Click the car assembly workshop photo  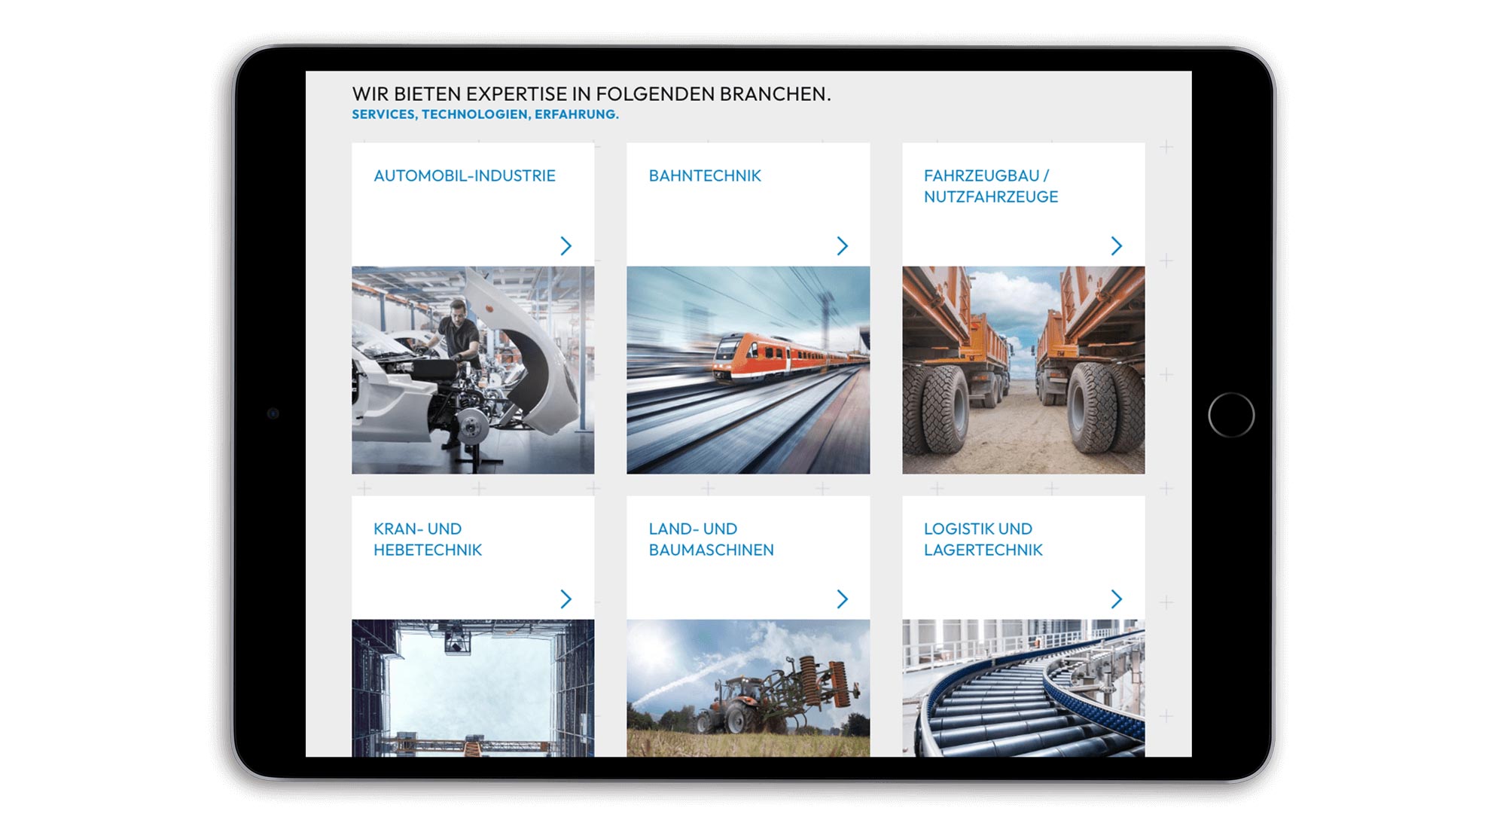pos(473,370)
